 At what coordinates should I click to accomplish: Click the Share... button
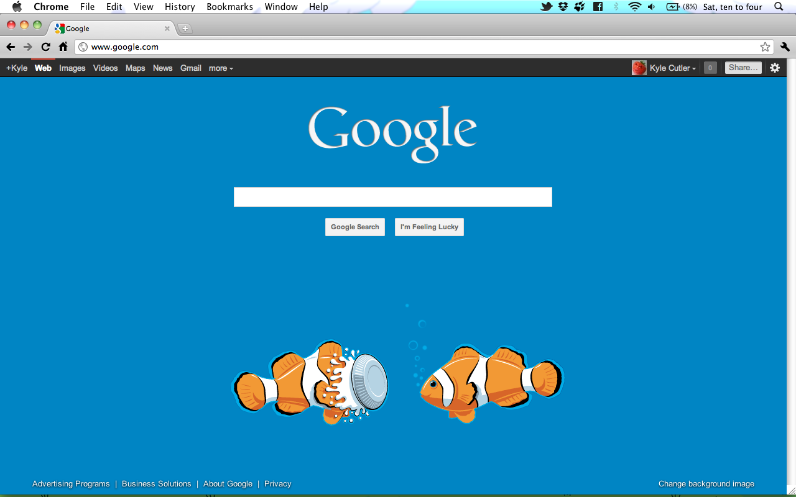[x=743, y=68]
